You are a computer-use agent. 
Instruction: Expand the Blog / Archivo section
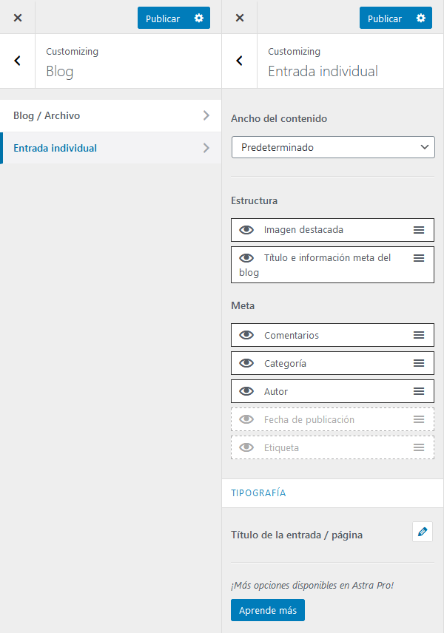coord(111,115)
